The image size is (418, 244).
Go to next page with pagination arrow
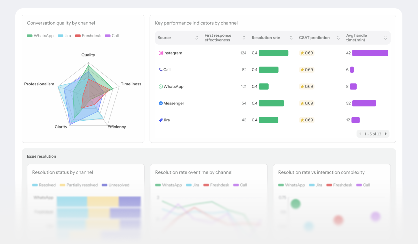coord(386,134)
